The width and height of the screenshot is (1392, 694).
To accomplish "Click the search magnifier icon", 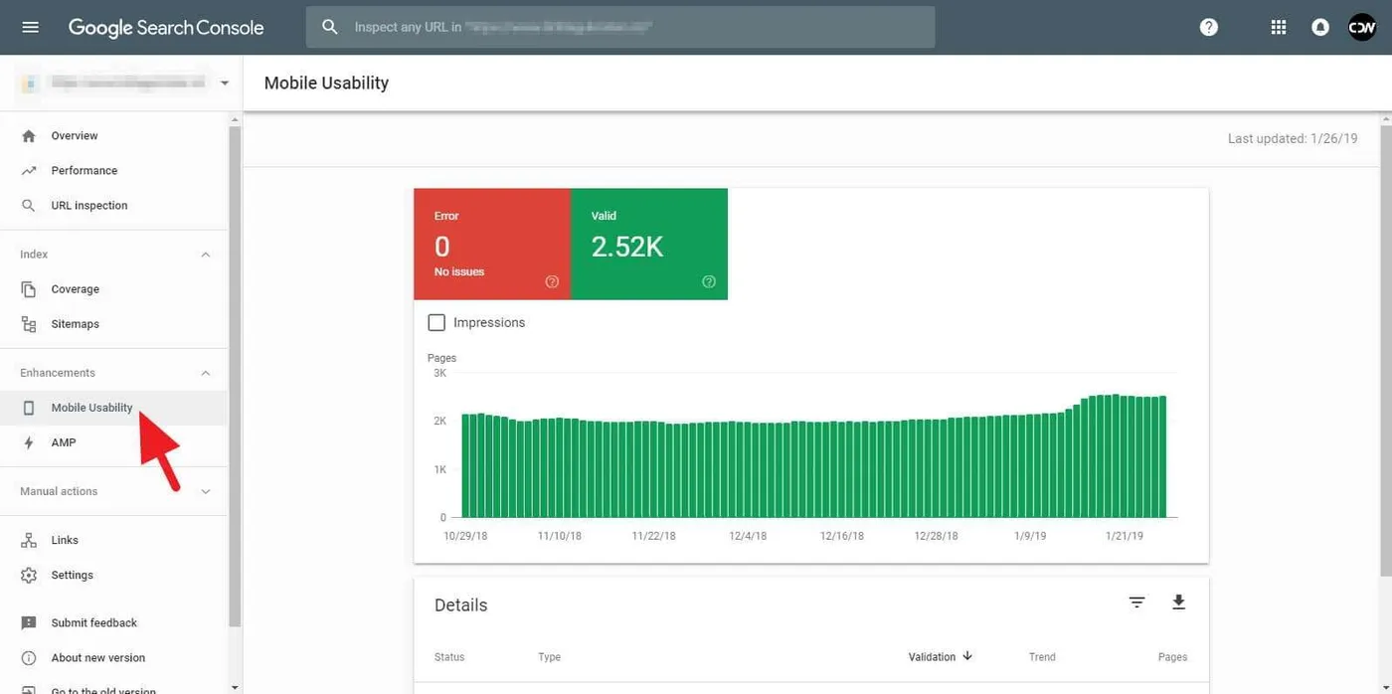I will point(330,27).
